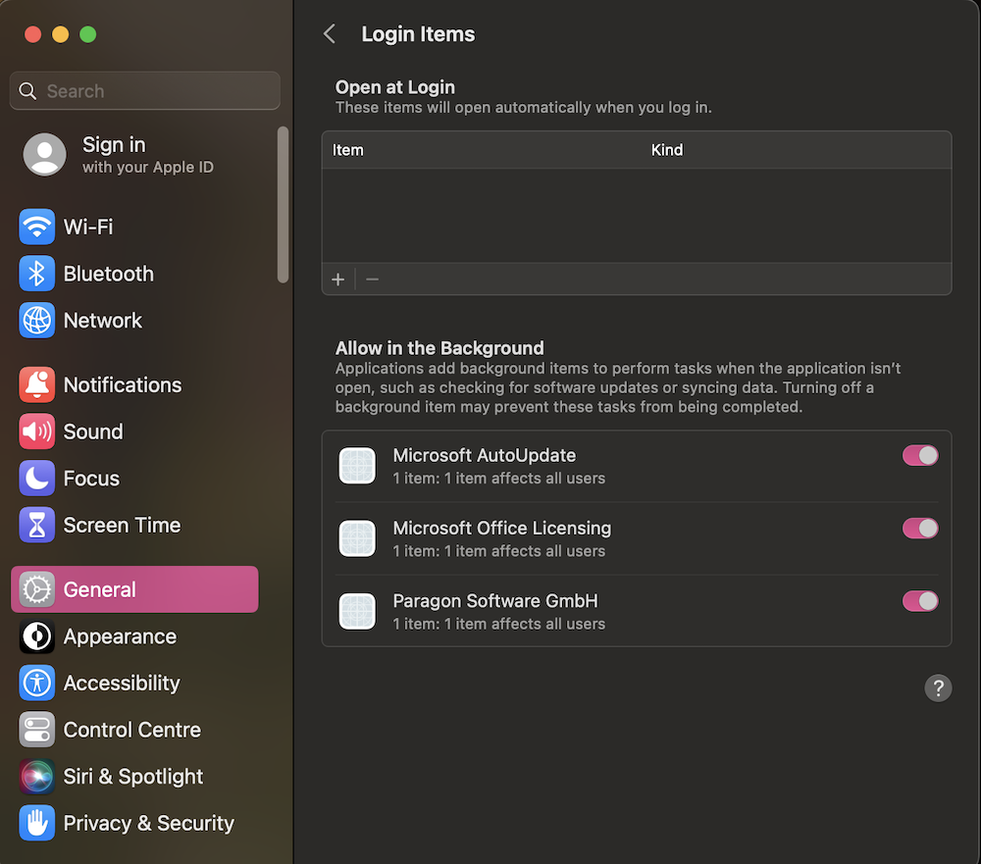Image resolution: width=981 pixels, height=864 pixels.
Task: Open Siri & Spotlight settings
Action: (134, 777)
